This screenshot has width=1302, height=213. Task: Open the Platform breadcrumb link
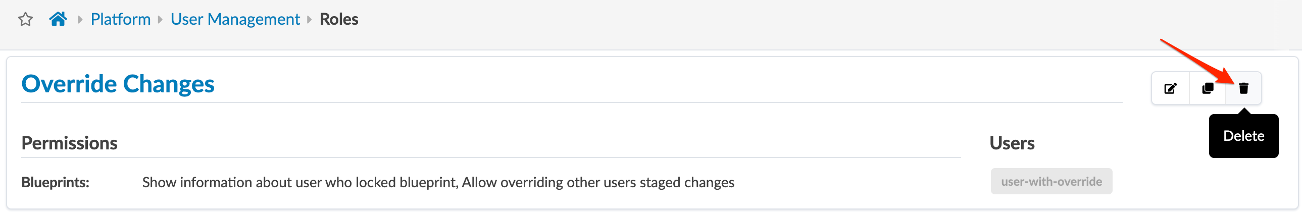pos(120,19)
